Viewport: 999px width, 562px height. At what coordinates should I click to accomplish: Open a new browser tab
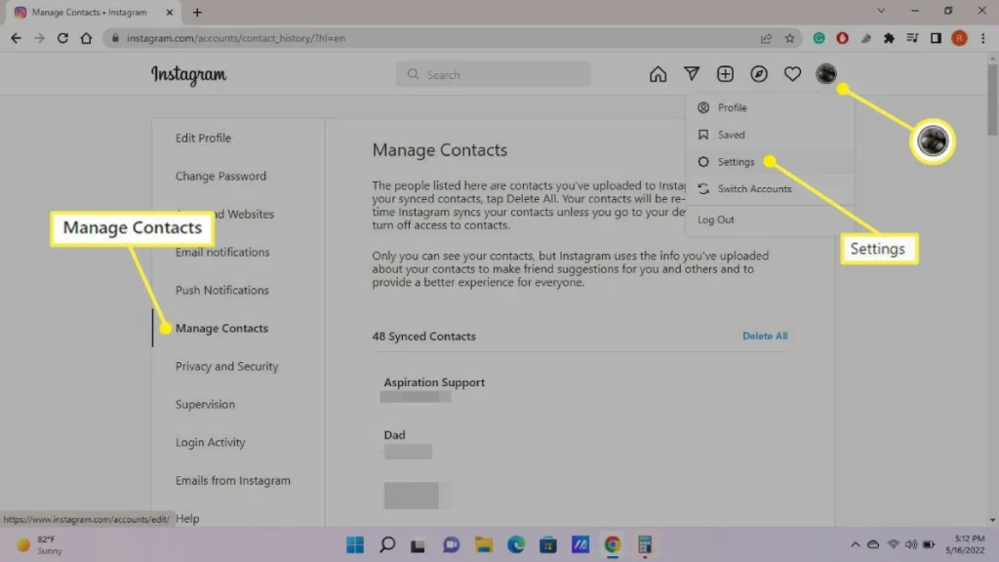[x=197, y=13]
